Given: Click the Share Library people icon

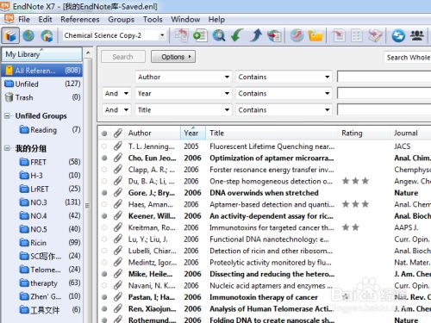Looking at the screenshot, I should tap(416, 35).
